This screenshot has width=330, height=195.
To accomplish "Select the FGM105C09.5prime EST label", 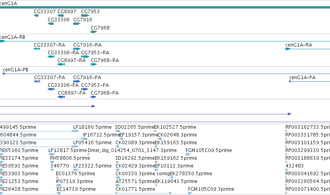I will (209, 150).
